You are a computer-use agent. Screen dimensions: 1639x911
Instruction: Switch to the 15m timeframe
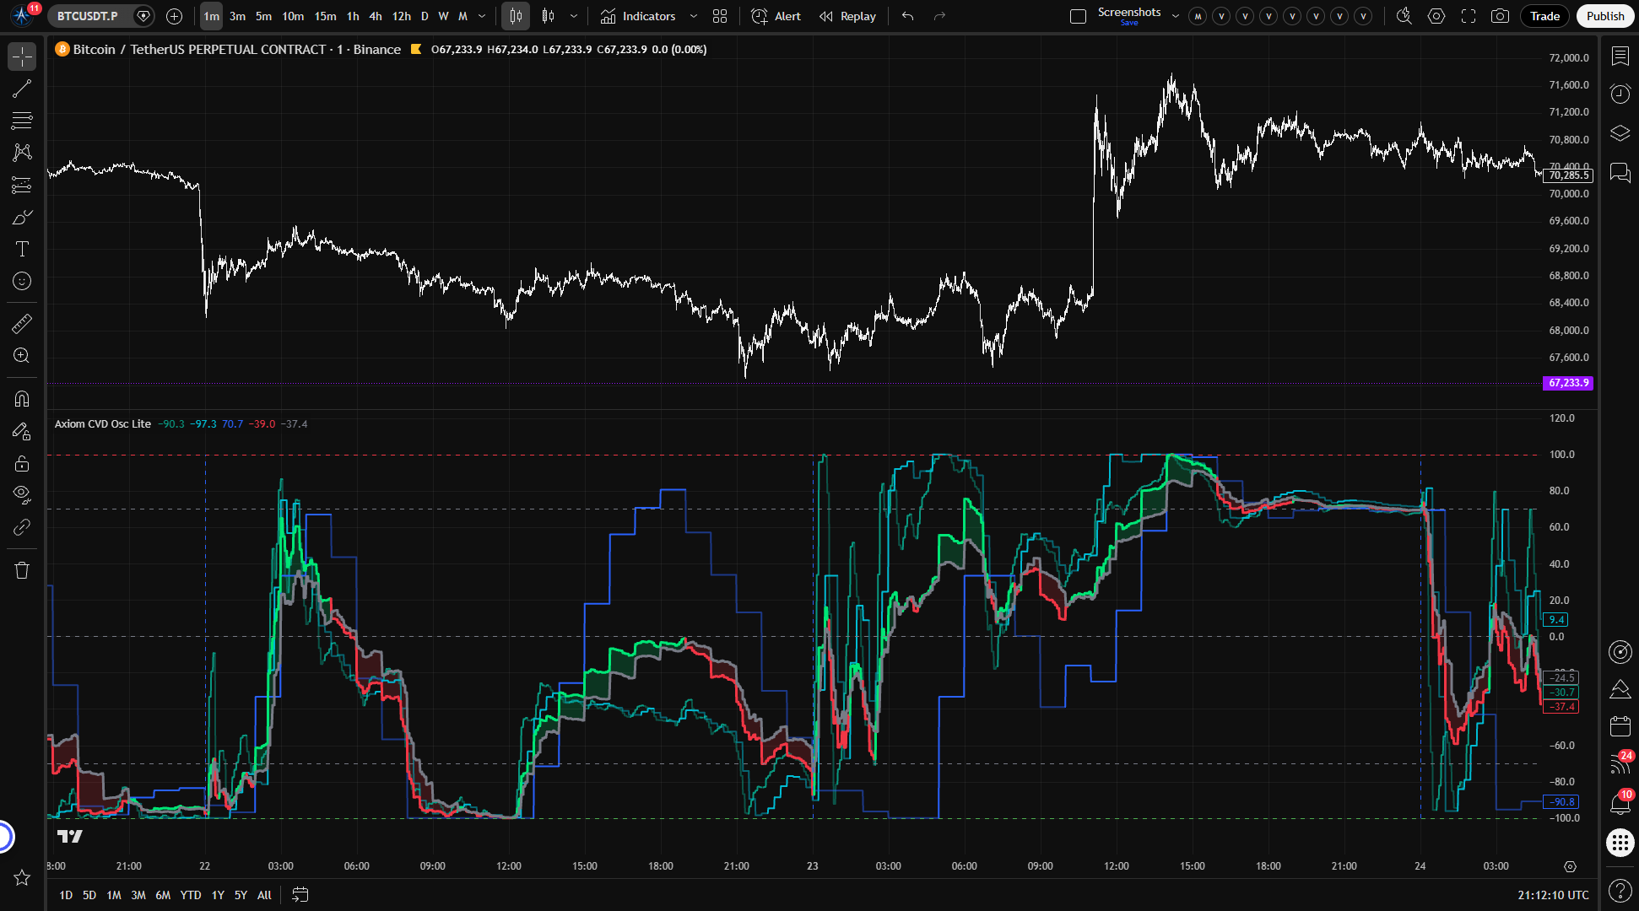coord(325,16)
